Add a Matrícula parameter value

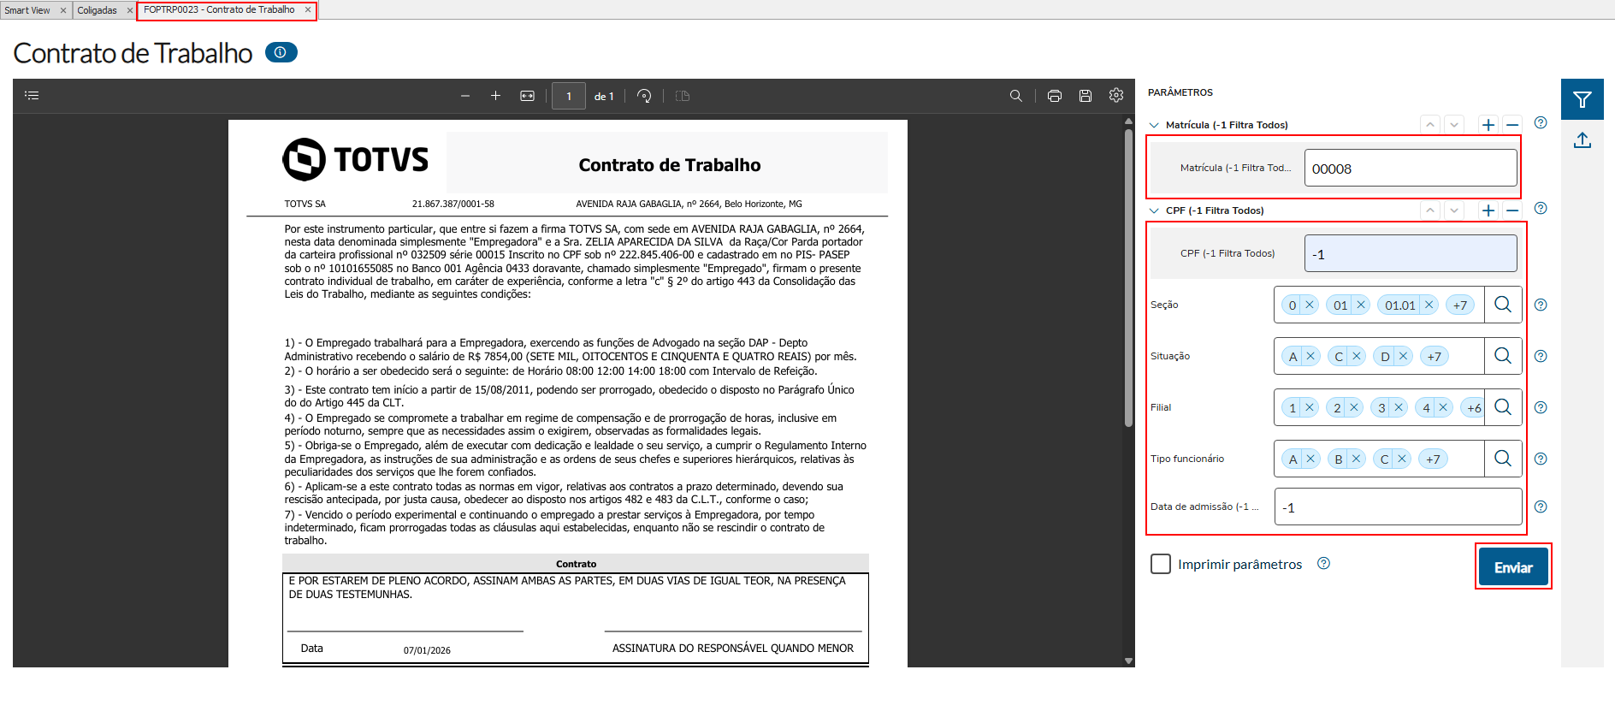[x=1488, y=125]
